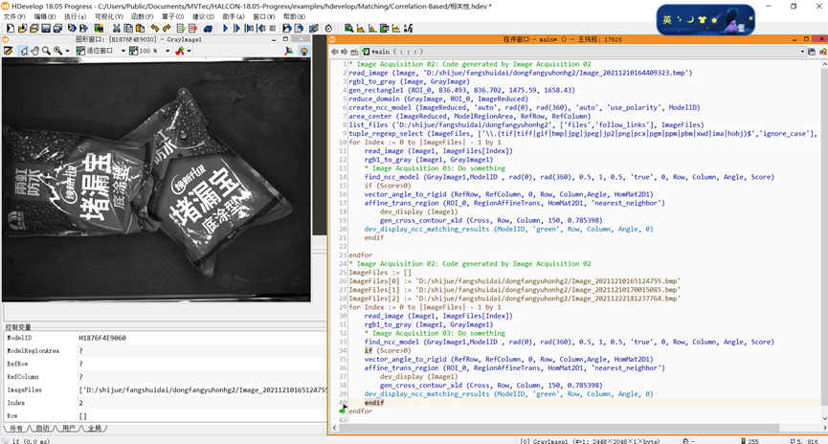Click the Stop execution icon
Screen dimensions: 828x444
click(x=272, y=29)
